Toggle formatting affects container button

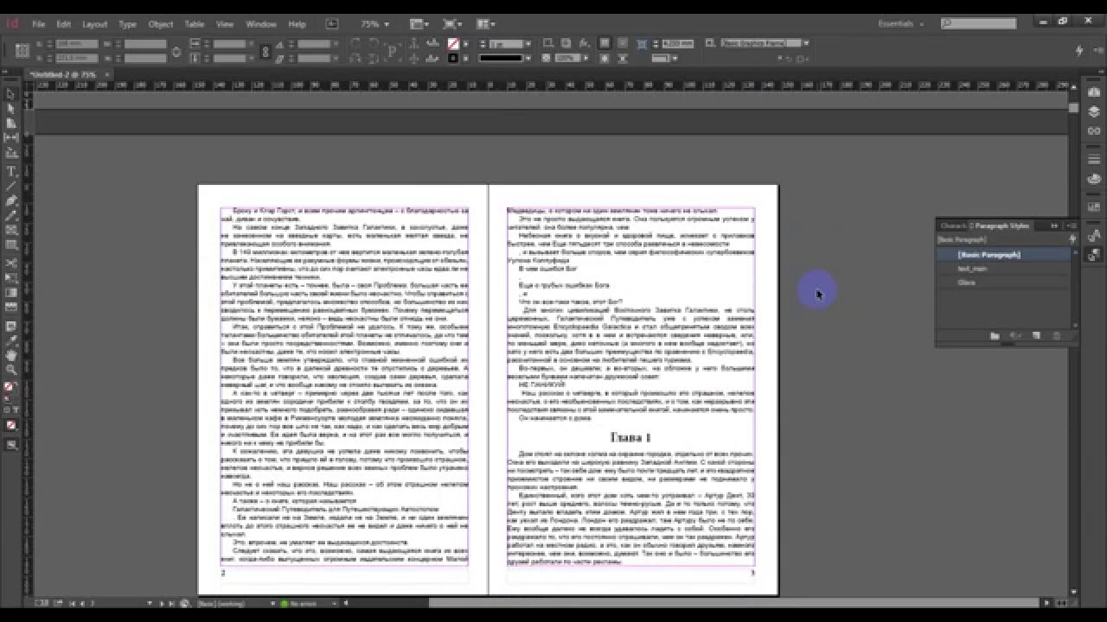pyautogui.click(x=7, y=409)
